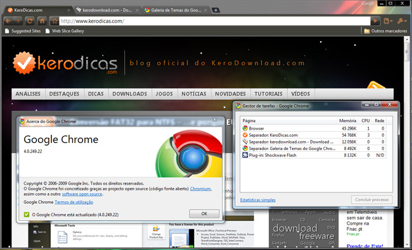Open a new tab with plus button

(216, 10)
